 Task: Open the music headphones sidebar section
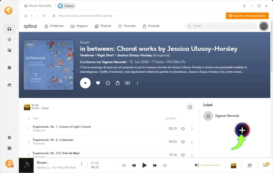(10, 29)
